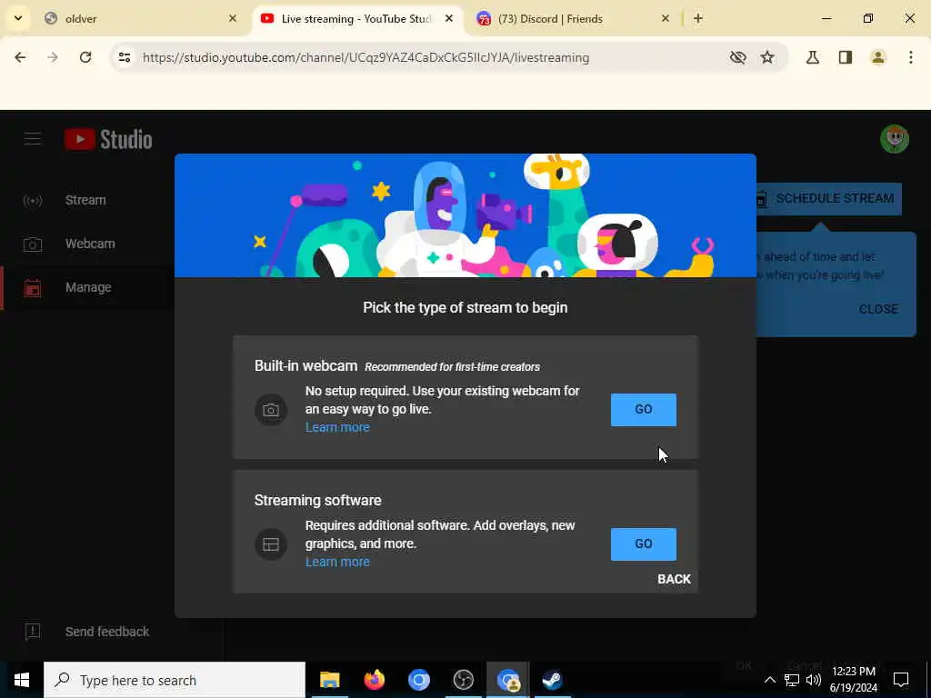Click the Stream broadcast icon in sidebar
This screenshot has width=931, height=698.
coord(33,201)
